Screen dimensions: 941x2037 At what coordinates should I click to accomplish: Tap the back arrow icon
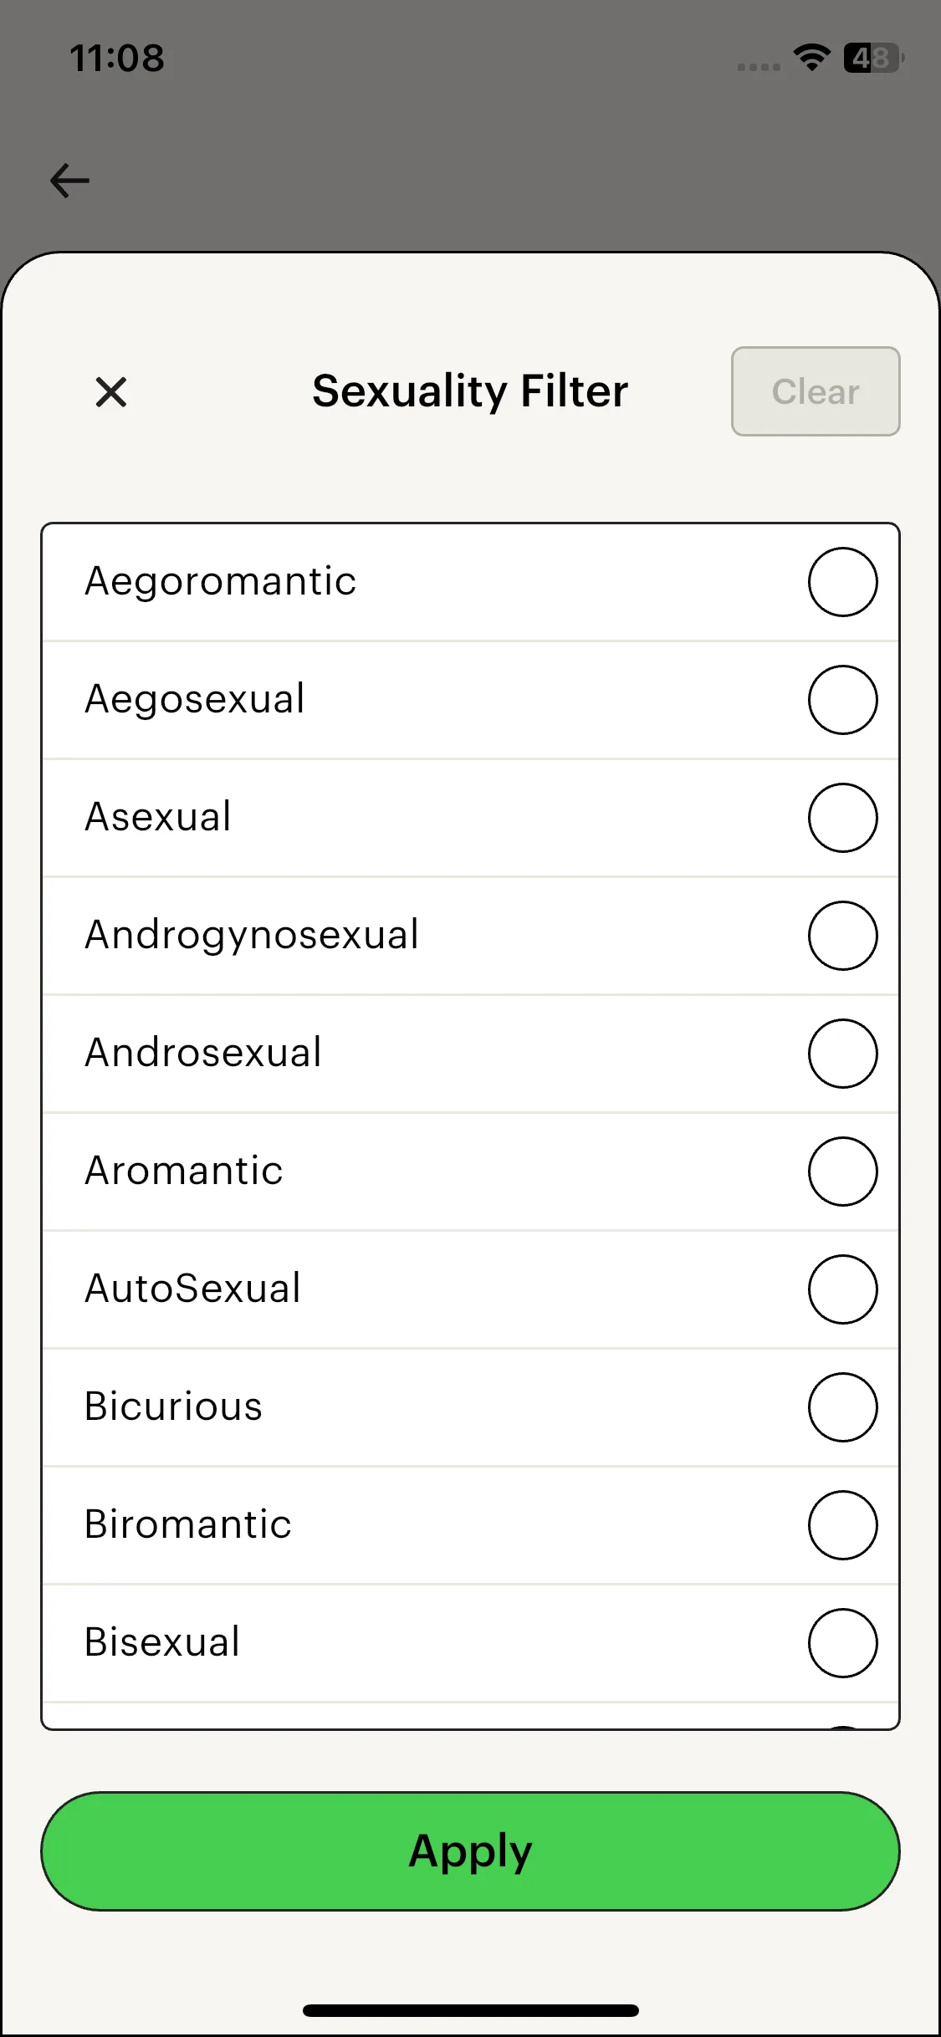70,181
